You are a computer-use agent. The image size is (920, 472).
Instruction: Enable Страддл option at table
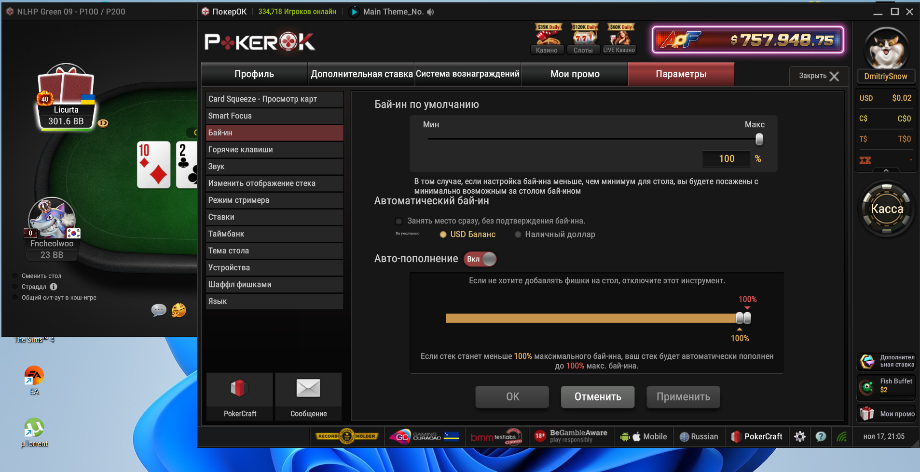click(14, 287)
